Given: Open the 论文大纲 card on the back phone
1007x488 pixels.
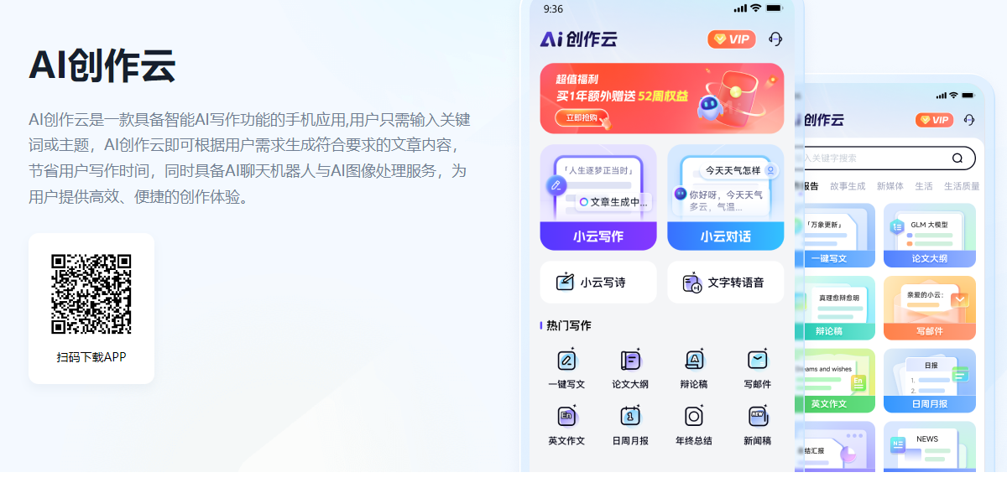Looking at the screenshot, I should (930, 236).
